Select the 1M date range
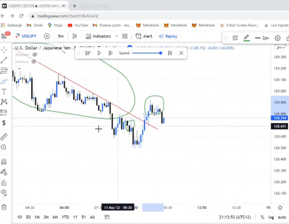Image resolution: width=289 pixels, height=224 pixels. [x=37, y=217]
